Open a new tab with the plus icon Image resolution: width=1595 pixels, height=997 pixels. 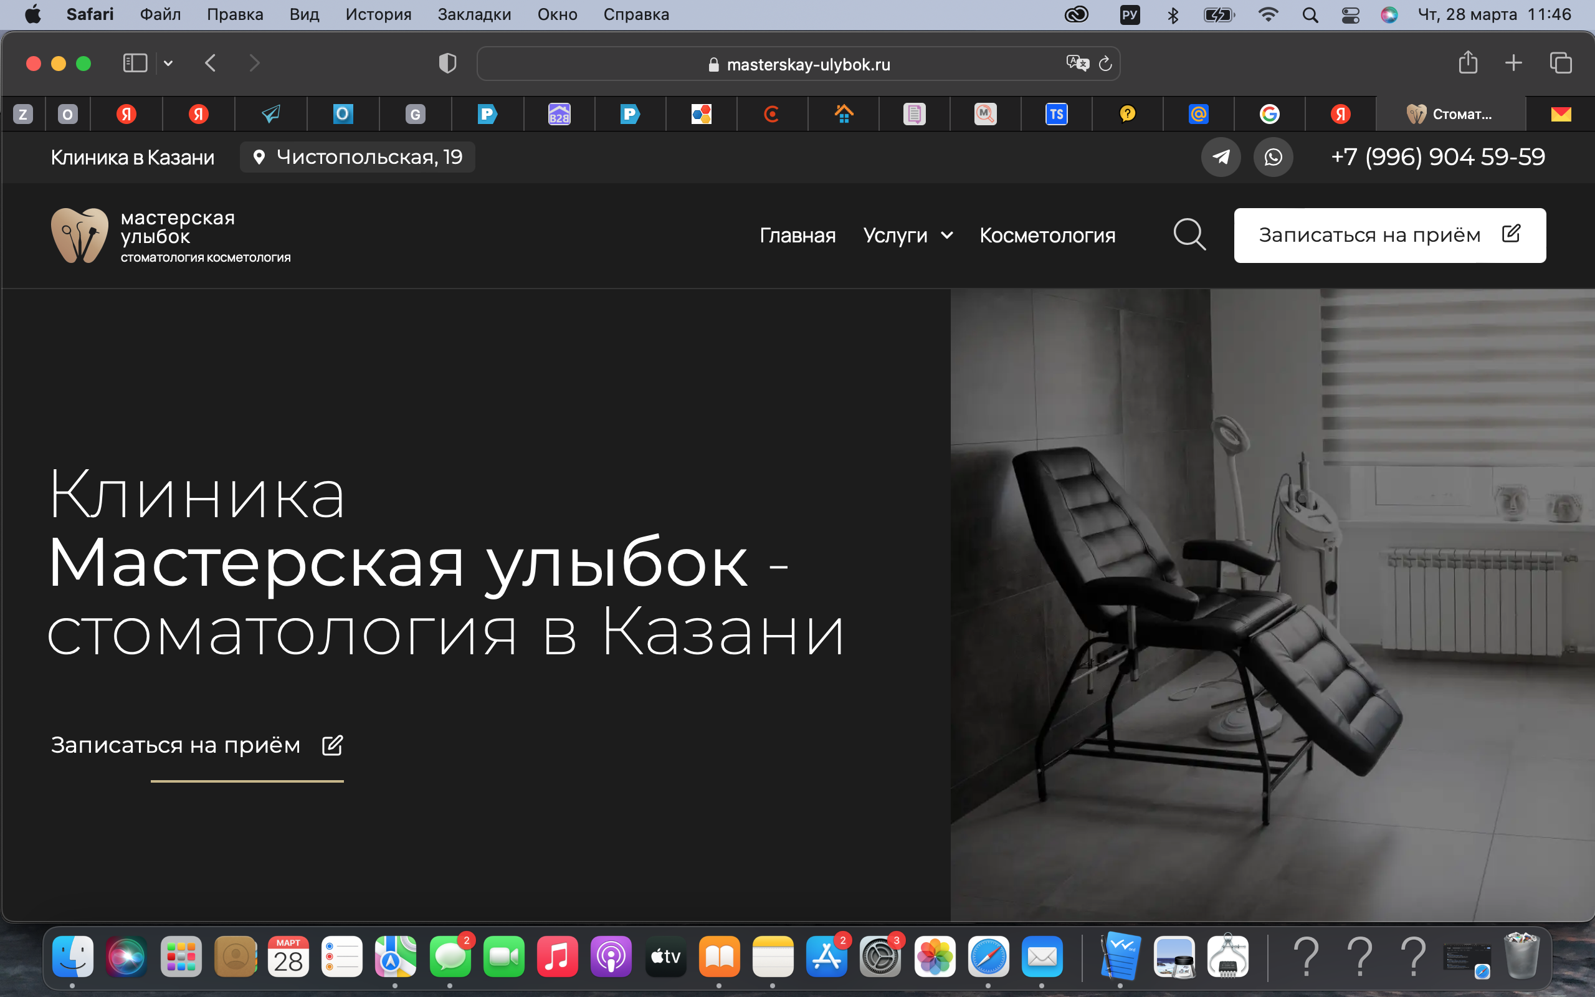[x=1514, y=64]
